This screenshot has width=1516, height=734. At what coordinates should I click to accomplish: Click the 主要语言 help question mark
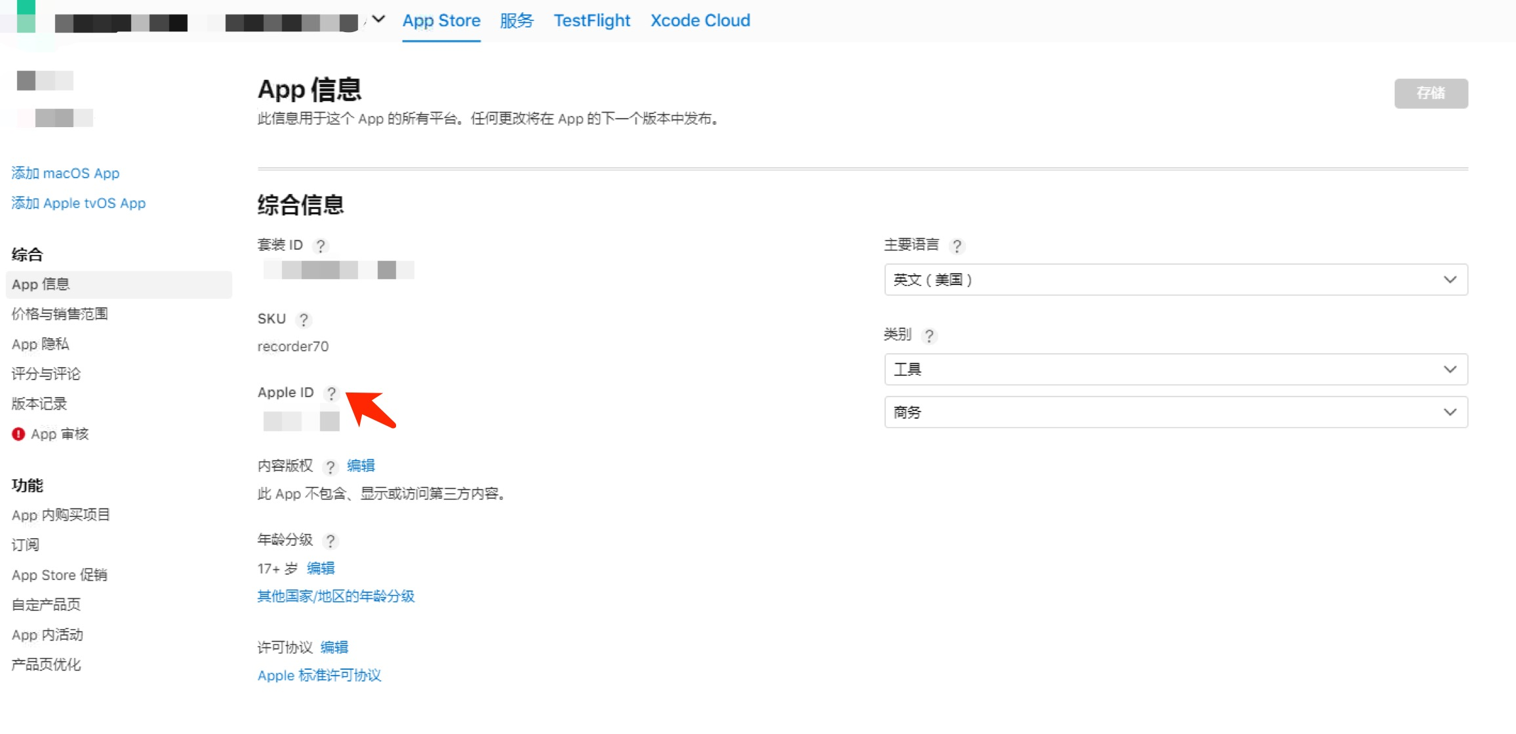tap(958, 246)
